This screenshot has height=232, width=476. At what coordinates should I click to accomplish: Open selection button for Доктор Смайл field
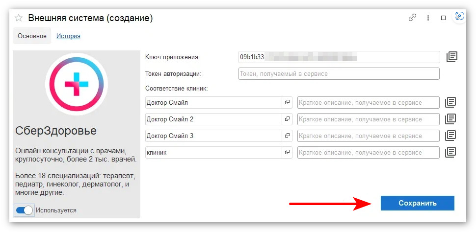(287, 103)
